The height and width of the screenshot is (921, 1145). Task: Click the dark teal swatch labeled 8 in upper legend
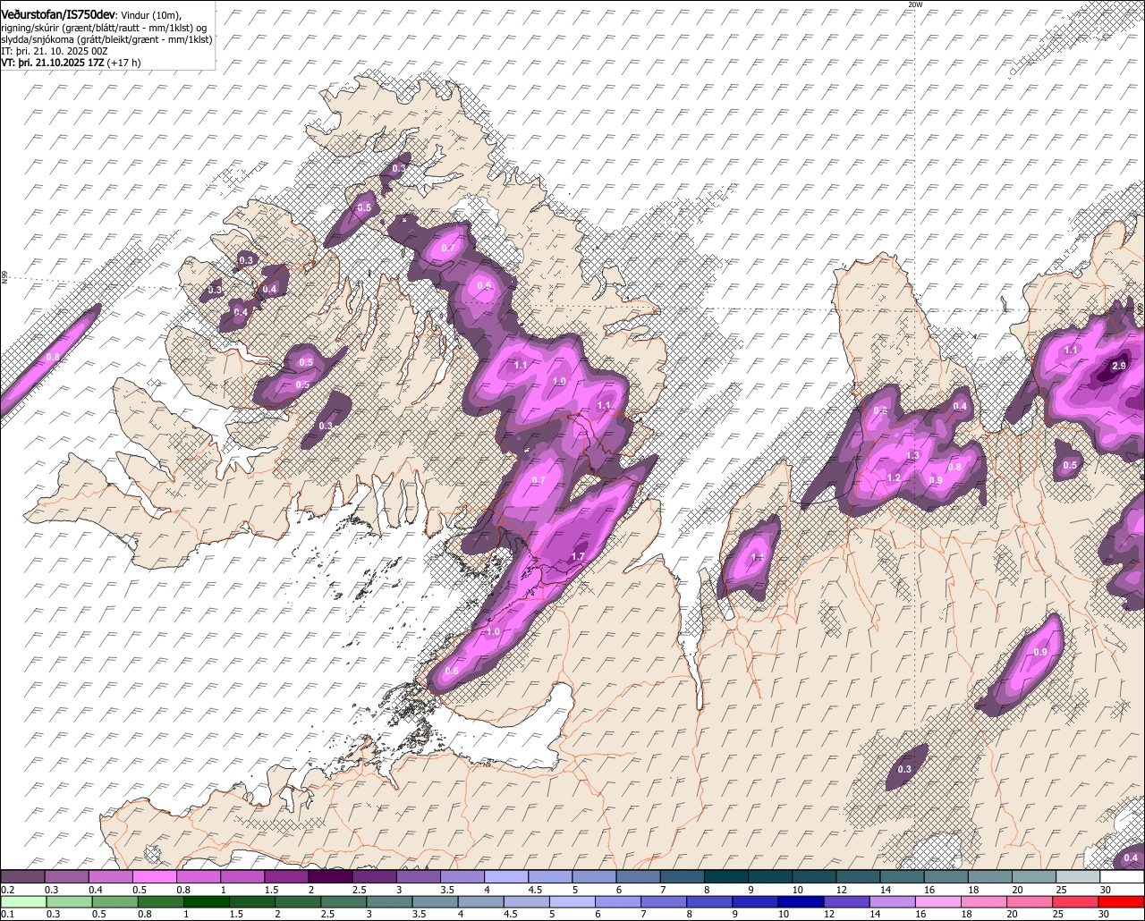point(726,876)
